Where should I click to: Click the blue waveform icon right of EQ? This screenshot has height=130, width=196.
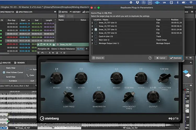coord(186,72)
